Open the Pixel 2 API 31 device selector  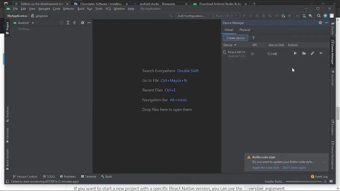point(224,16)
